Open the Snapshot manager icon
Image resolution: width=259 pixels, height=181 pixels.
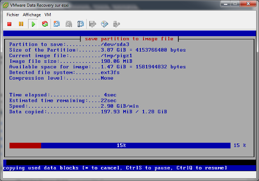[x=81, y=24]
